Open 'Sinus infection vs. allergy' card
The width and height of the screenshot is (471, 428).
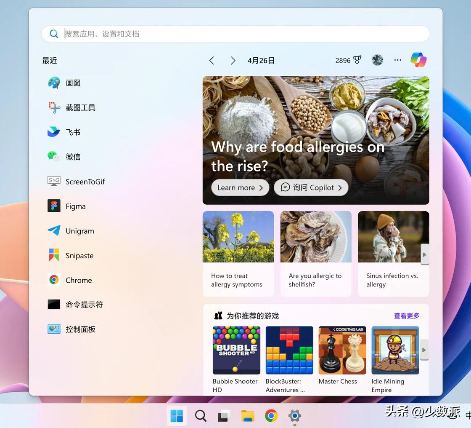pyautogui.click(x=393, y=254)
